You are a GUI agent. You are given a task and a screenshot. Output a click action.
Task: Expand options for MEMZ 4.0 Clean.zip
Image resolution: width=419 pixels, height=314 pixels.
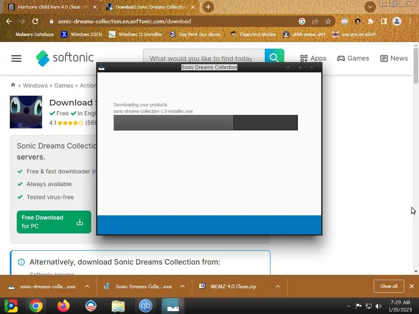278,286
